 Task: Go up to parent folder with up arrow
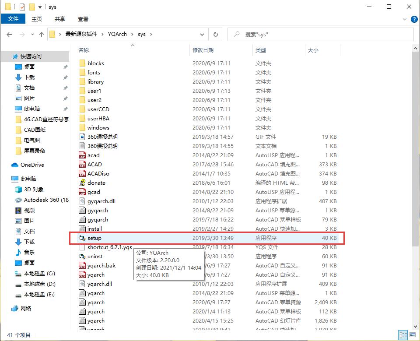(x=41, y=34)
